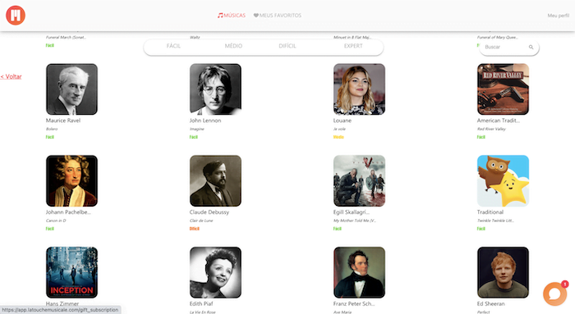
Task: Click the heart icon beside Meus Favoritos
Action: (256, 16)
